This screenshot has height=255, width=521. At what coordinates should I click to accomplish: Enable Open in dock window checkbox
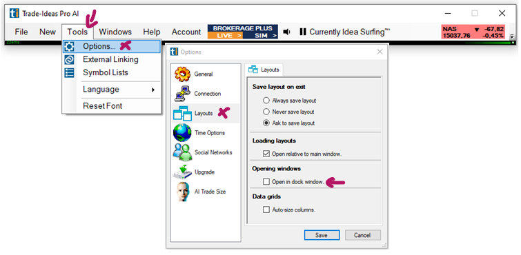pos(266,182)
